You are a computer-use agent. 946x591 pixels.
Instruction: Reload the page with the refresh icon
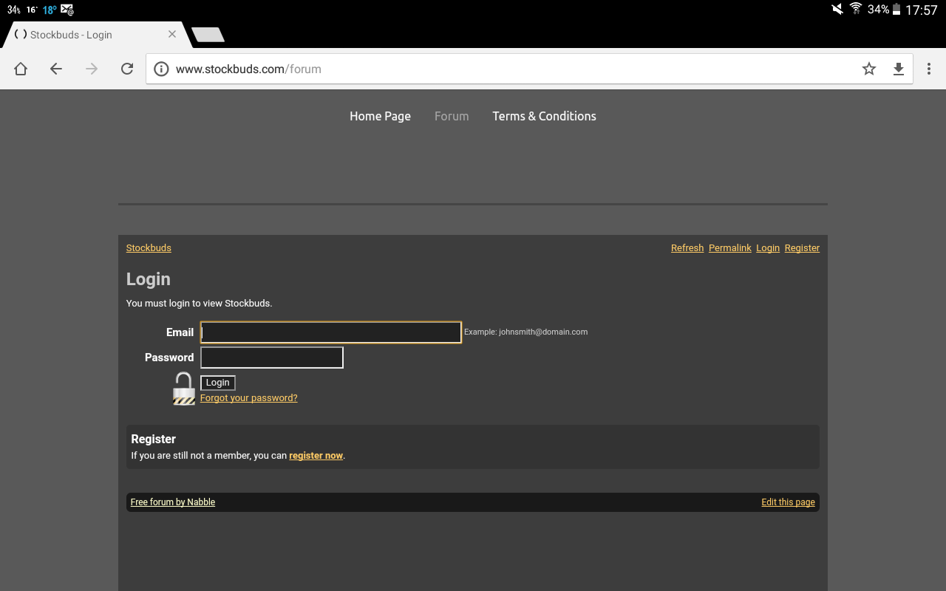coord(127,69)
